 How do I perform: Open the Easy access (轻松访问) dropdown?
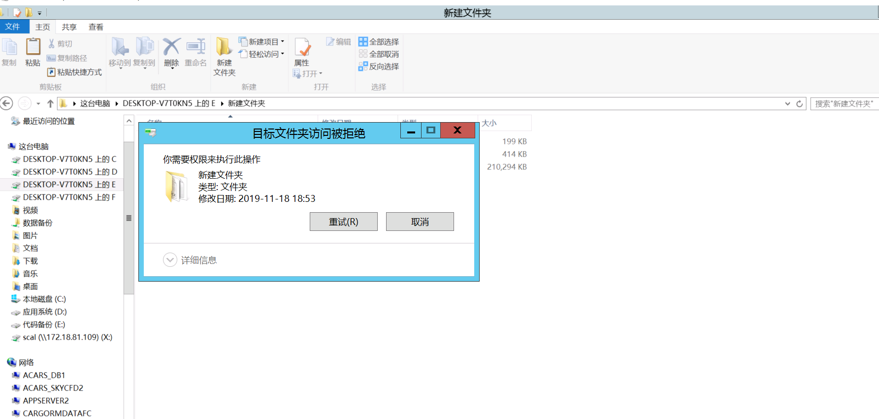click(x=261, y=54)
